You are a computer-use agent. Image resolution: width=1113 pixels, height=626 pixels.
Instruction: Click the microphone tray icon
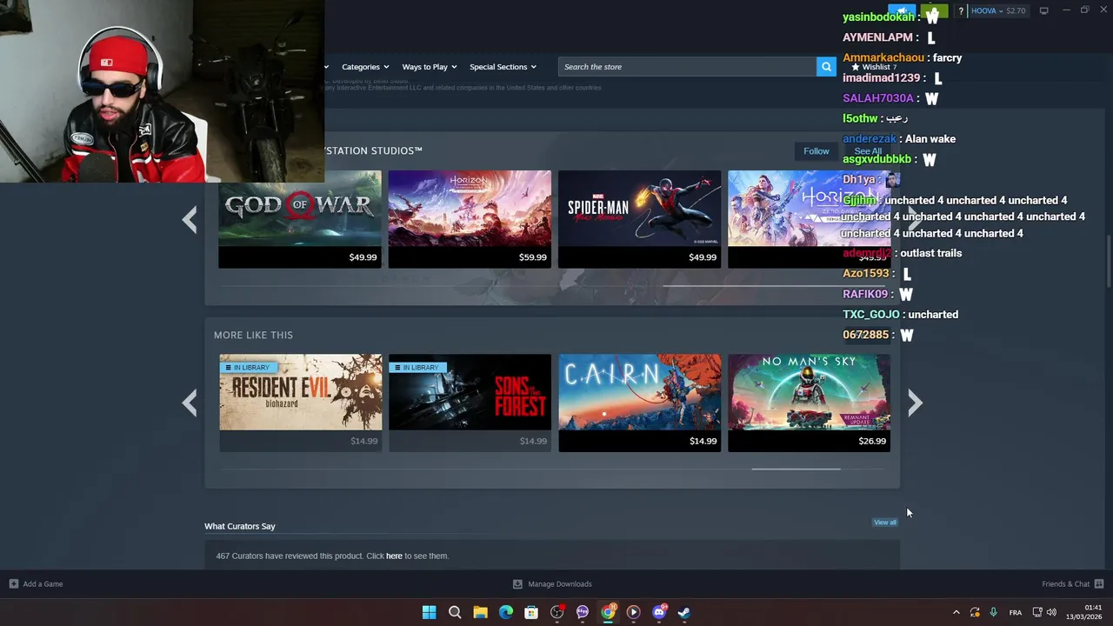[993, 612]
